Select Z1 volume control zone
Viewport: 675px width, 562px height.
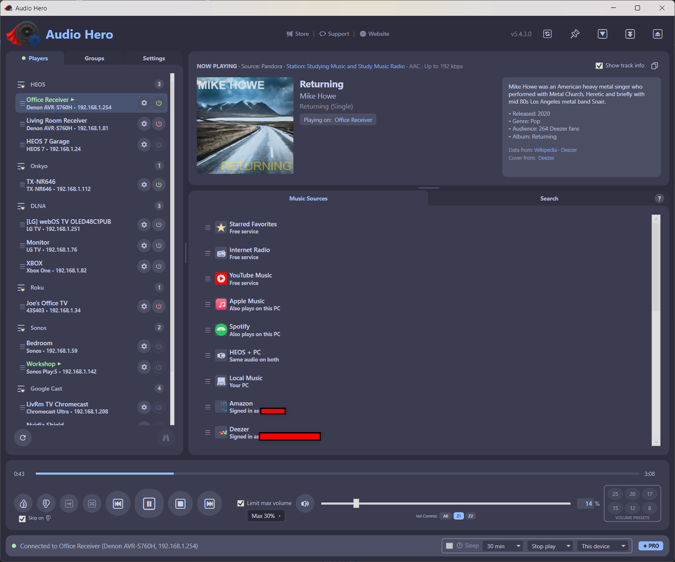[x=459, y=516]
